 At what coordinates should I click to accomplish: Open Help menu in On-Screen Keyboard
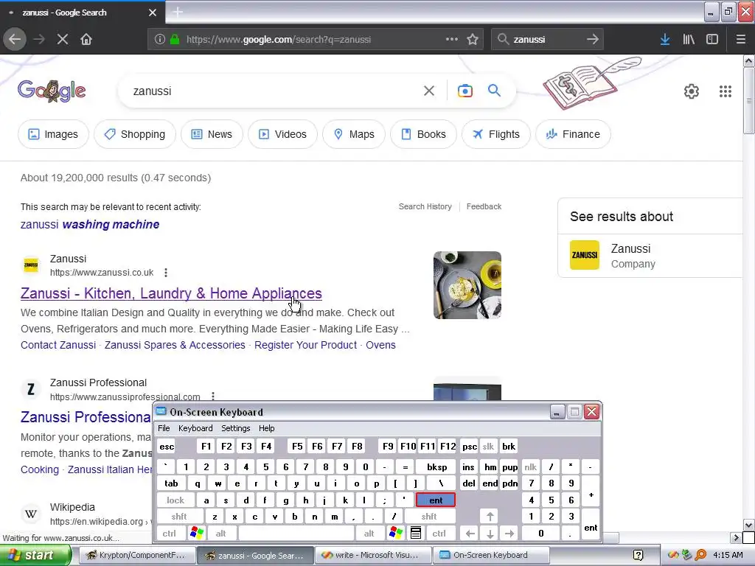[267, 428]
